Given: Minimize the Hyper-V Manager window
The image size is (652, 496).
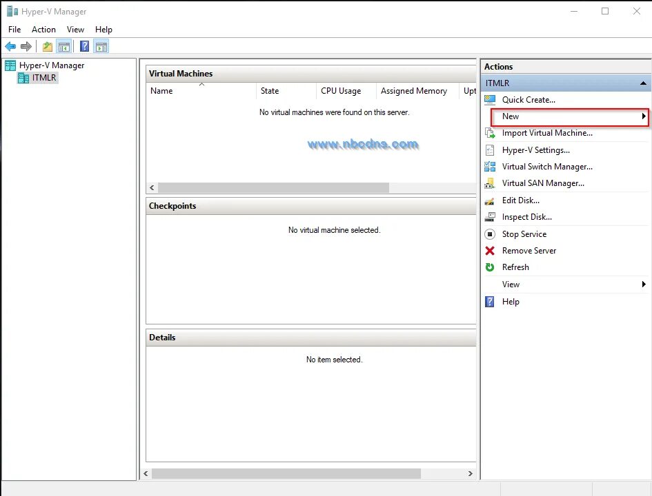Looking at the screenshot, I should tap(574, 11).
